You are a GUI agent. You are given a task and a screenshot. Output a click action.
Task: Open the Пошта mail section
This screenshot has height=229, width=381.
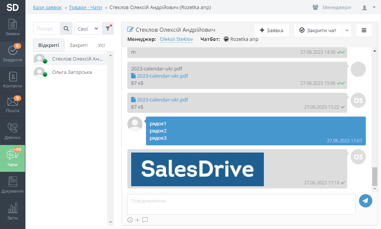click(x=13, y=105)
